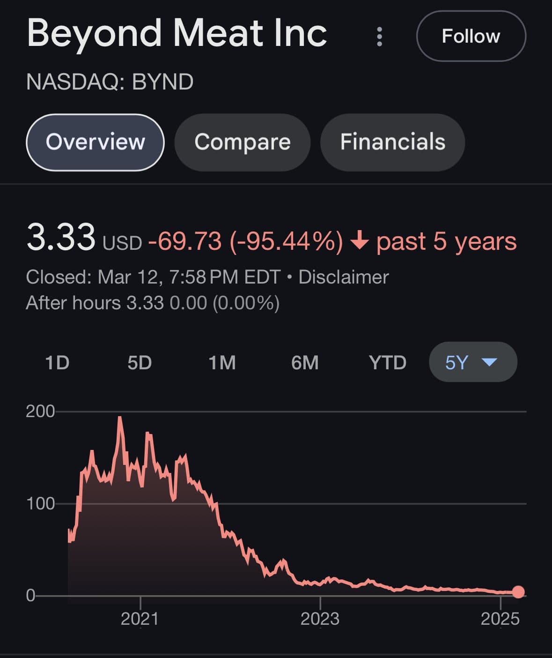Expand the 5Y range dropdown arrow
The image size is (552, 658).
click(489, 362)
